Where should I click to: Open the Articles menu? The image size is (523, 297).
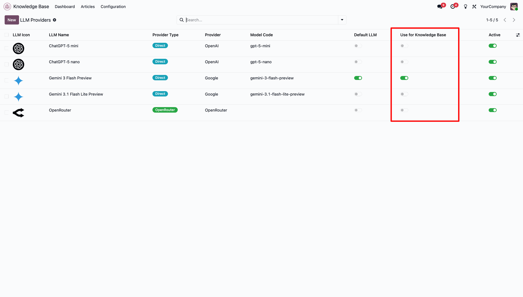88,7
